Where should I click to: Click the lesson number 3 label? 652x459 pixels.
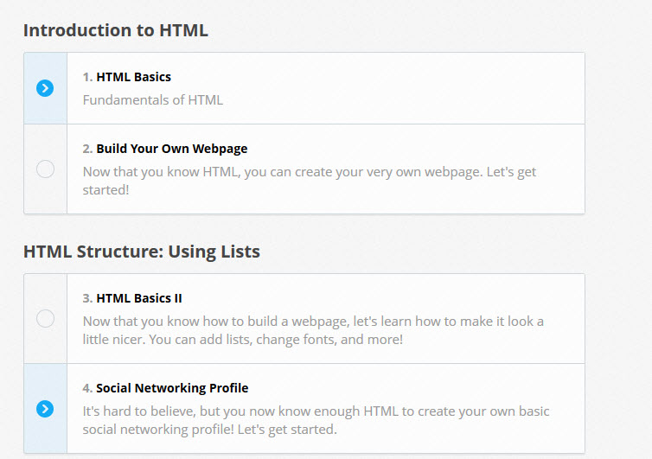click(x=87, y=298)
